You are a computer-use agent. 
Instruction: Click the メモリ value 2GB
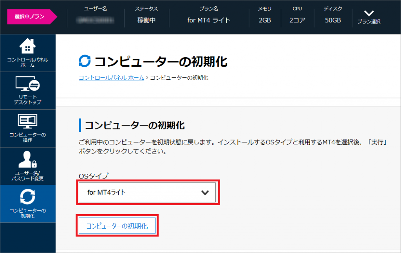click(265, 20)
